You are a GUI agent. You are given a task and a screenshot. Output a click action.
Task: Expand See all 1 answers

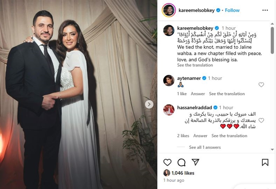[205, 147]
